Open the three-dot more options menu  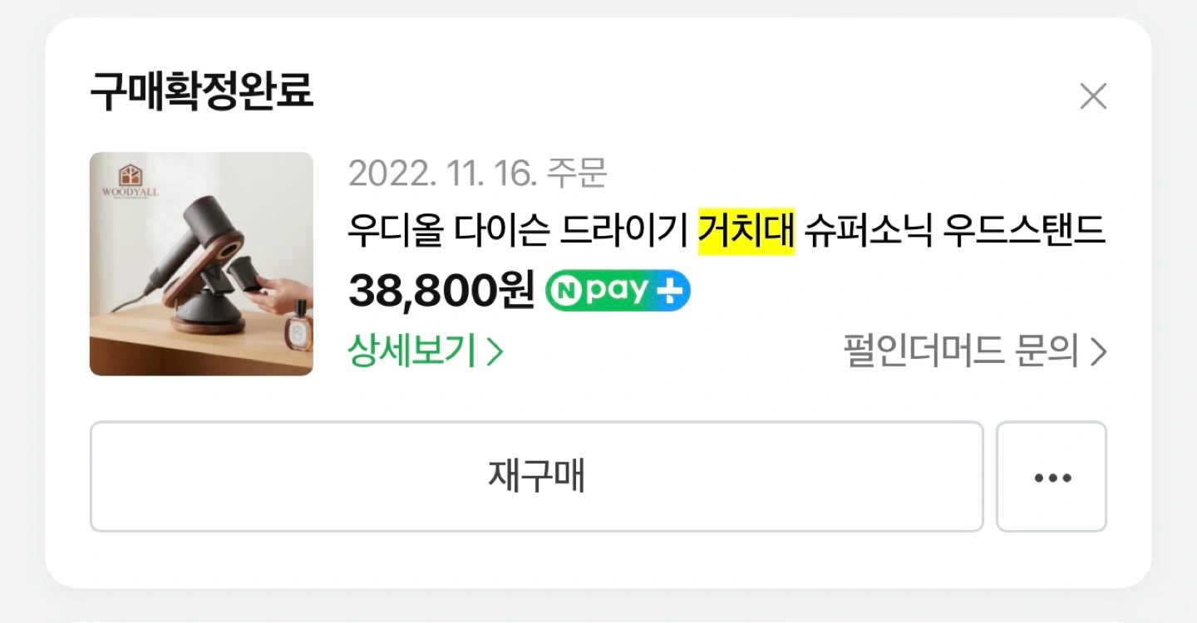pyautogui.click(x=1052, y=477)
